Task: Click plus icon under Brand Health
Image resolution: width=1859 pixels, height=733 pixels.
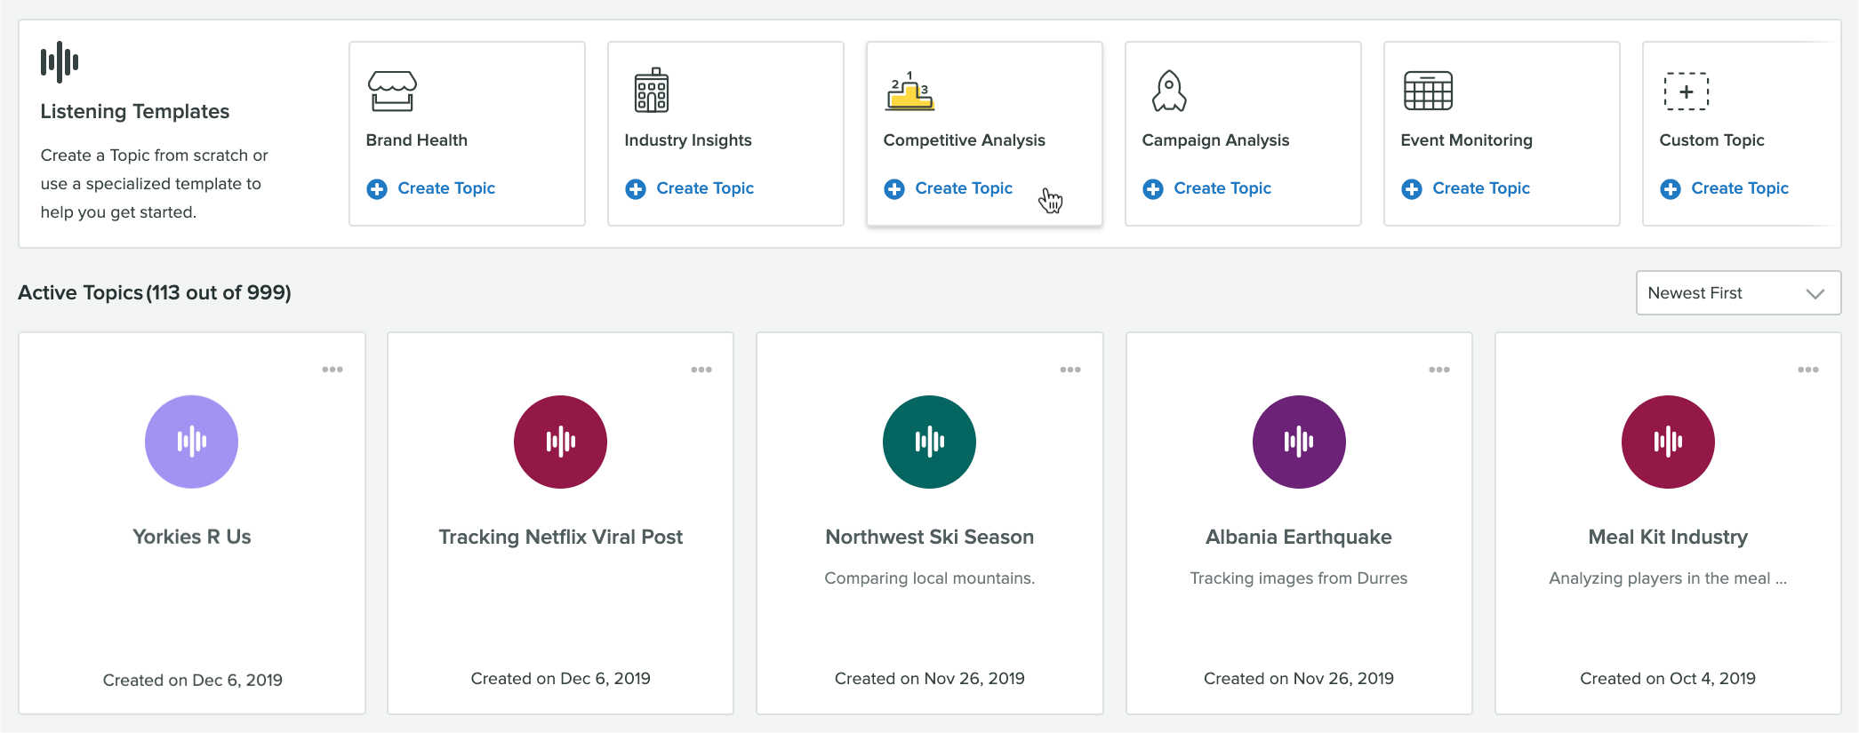Action: [377, 189]
